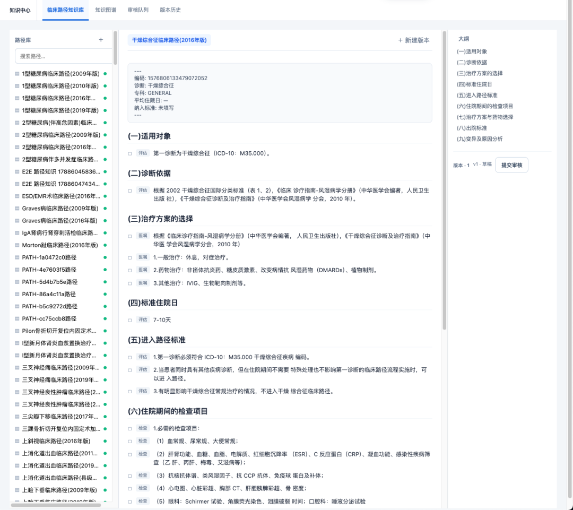
Task: Jump to (六)住院期间的检查项目 in the outline
Action: click(x=484, y=106)
